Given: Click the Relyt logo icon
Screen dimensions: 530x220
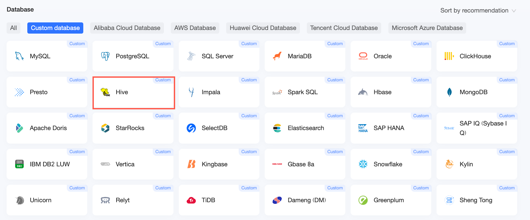Looking at the screenshot, I should pos(105,200).
